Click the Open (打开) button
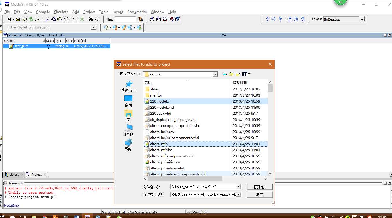The image size is (392, 218). tap(260, 187)
